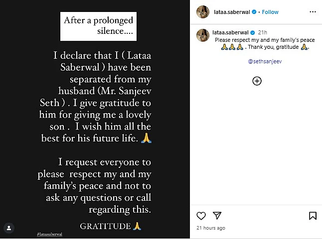Follow the lataa.saberwal account
The image size is (322, 239).
(x=270, y=12)
